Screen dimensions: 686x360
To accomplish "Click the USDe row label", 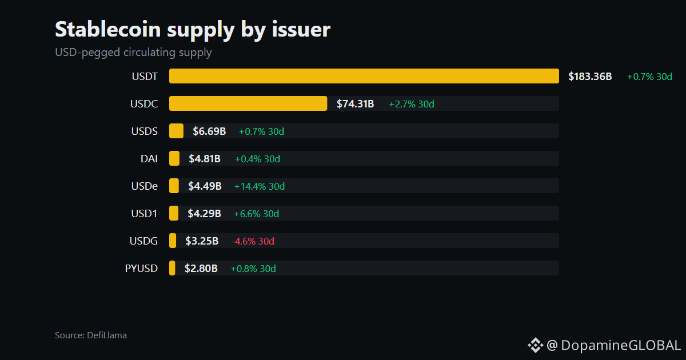I will pos(144,186).
